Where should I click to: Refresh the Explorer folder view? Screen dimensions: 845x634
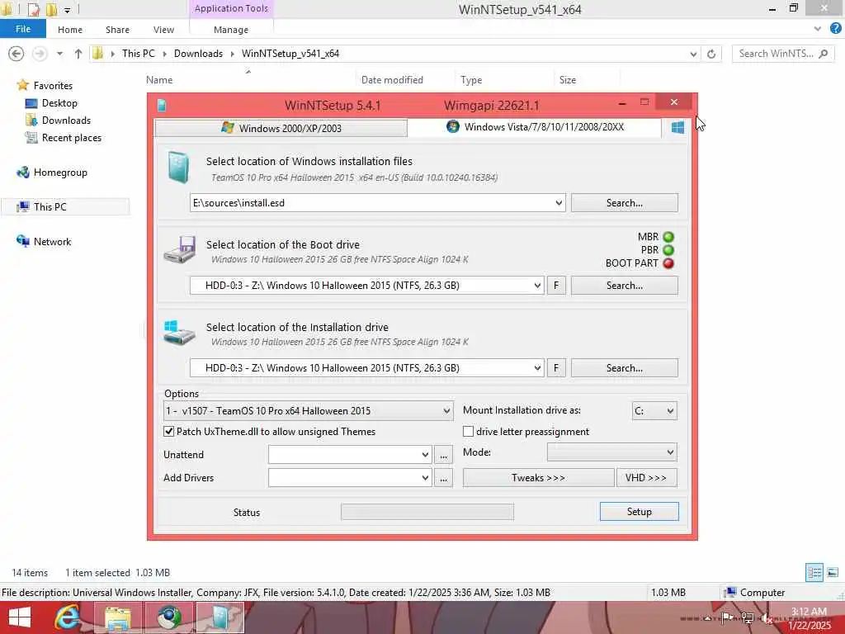711,54
